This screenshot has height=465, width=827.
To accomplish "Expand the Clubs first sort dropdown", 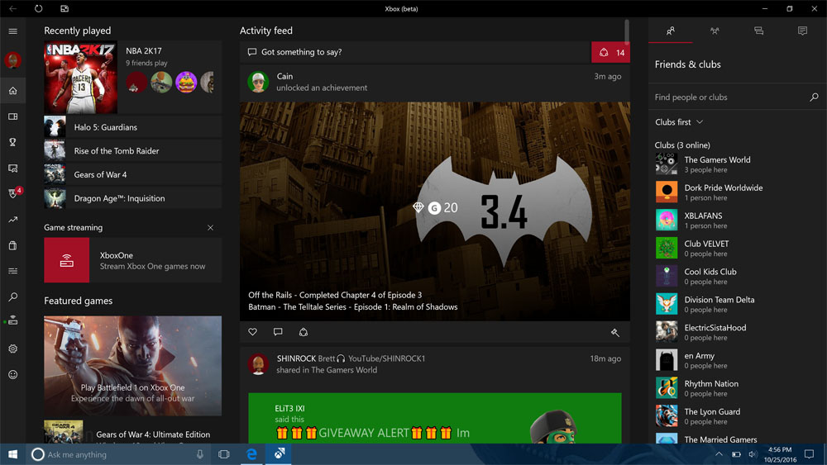I will (679, 122).
